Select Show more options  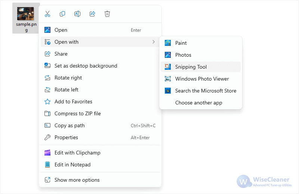click(100, 180)
